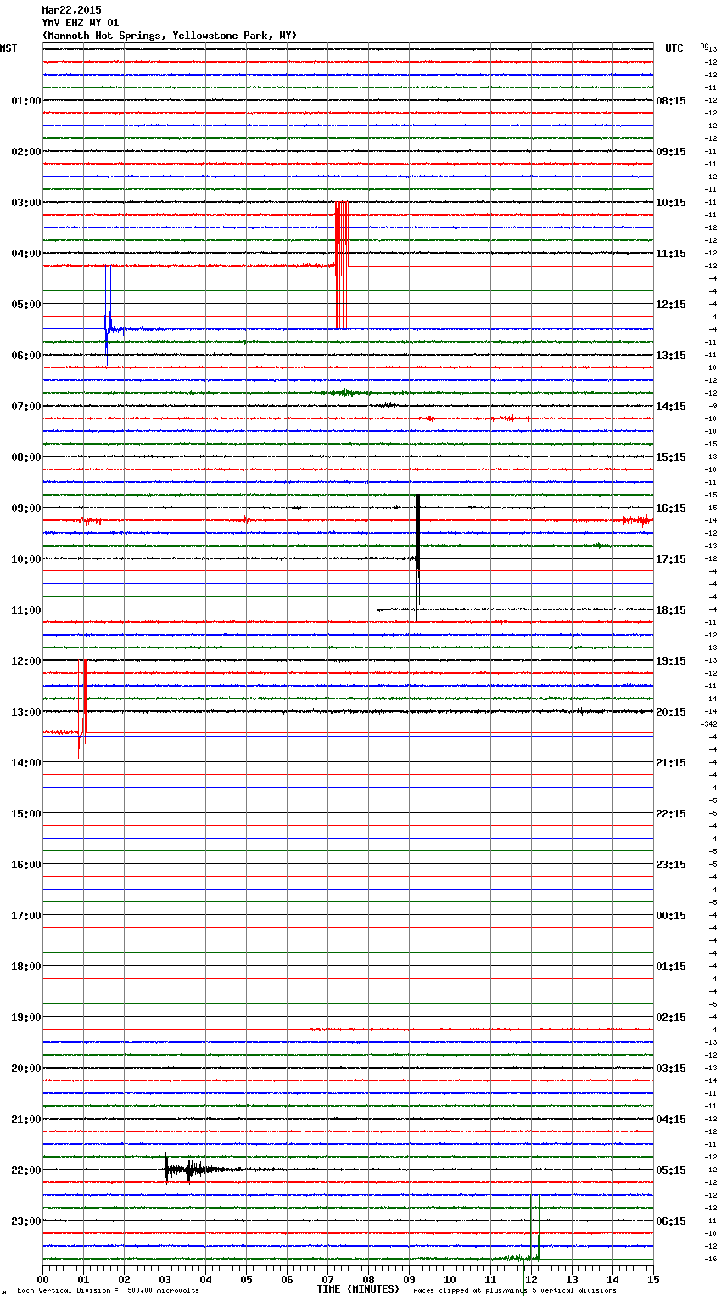The height and width of the screenshot is (1302, 721).
Task: Click the minute 09 axis tick label
Action: (x=409, y=1280)
